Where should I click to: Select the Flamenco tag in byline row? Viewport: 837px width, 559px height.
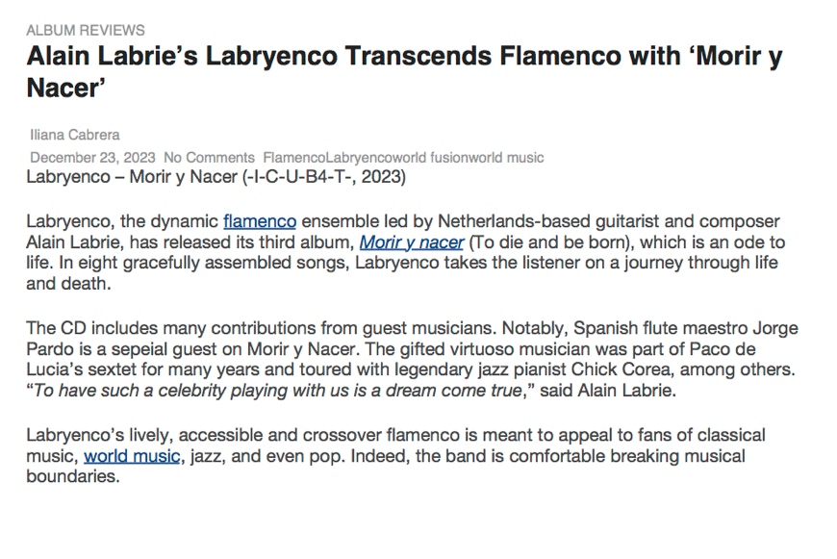293,157
